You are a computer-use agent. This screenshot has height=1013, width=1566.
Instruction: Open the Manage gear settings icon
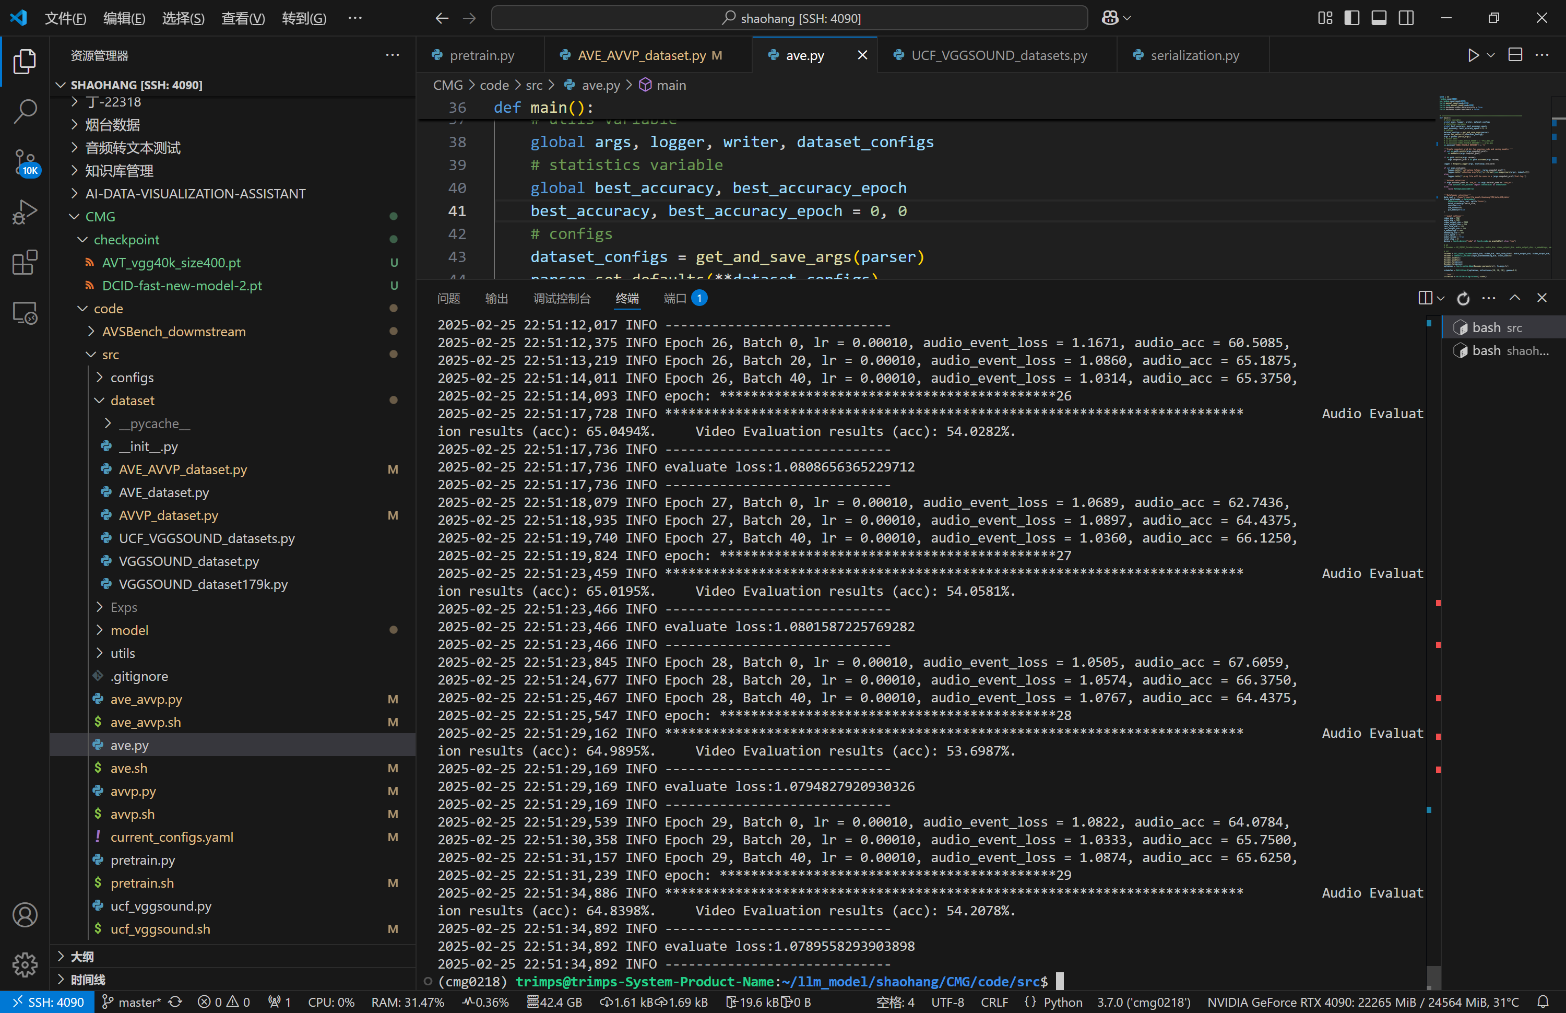25,964
